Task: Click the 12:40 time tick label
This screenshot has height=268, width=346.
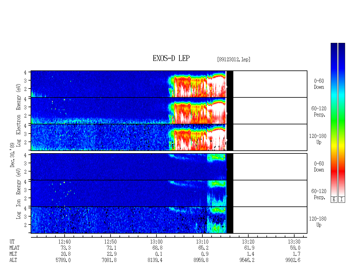Action: point(64,242)
